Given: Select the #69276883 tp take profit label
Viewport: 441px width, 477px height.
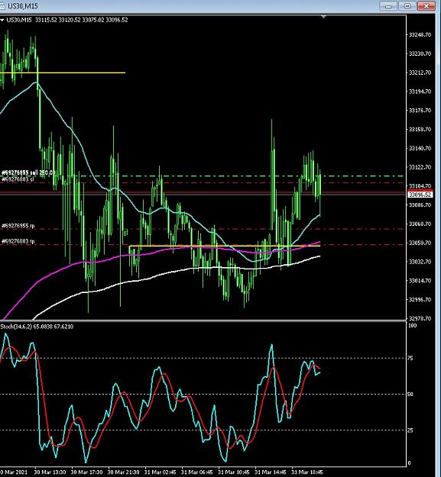Looking at the screenshot, I should [x=18, y=241].
